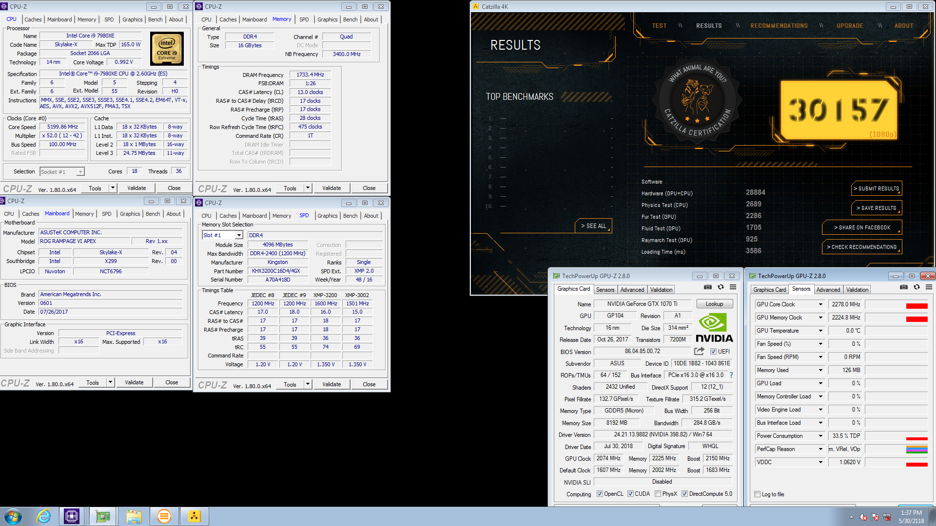Screen dimensions: 936x526
Task: Click the Action Center flag tray icon
Action: pos(875,517)
